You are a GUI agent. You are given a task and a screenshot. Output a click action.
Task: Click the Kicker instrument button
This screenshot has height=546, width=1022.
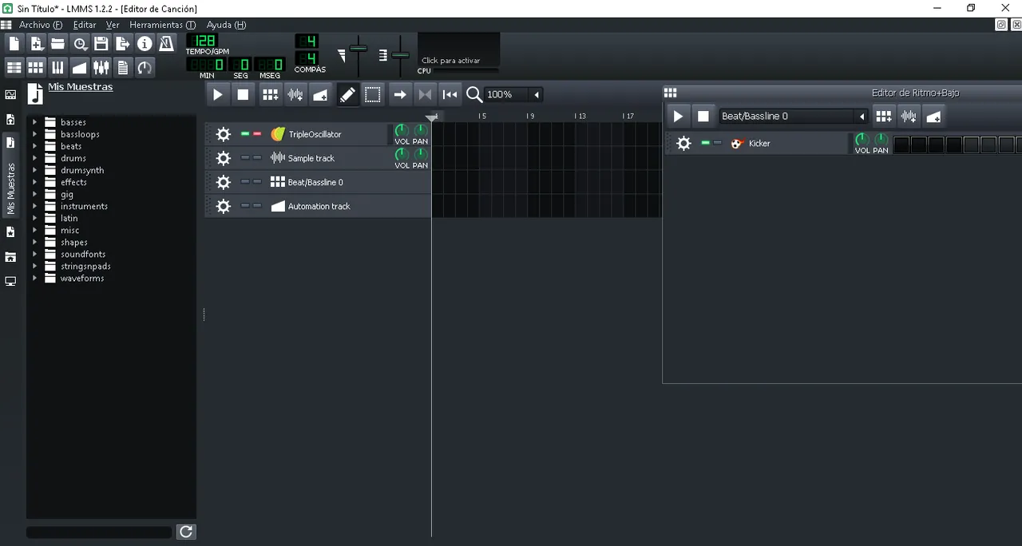[787, 144]
